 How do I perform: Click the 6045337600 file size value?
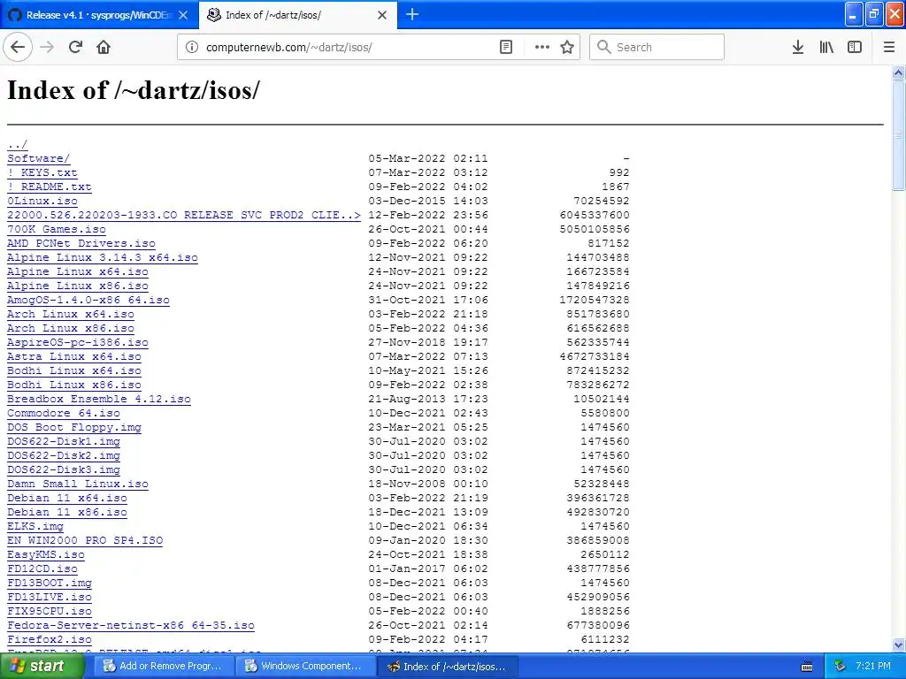point(594,215)
